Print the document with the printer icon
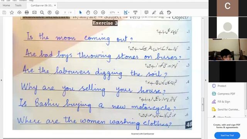Screen dimensions: 247x139 [27, 12]
